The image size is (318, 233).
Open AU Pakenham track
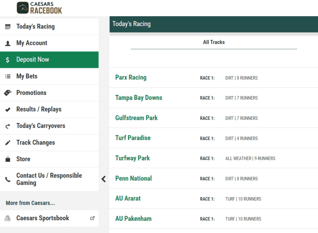[133, 219]
